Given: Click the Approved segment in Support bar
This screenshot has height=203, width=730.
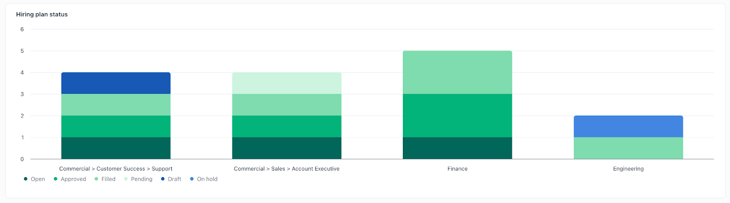Looking at the screenshot, I should coord(116,127).
